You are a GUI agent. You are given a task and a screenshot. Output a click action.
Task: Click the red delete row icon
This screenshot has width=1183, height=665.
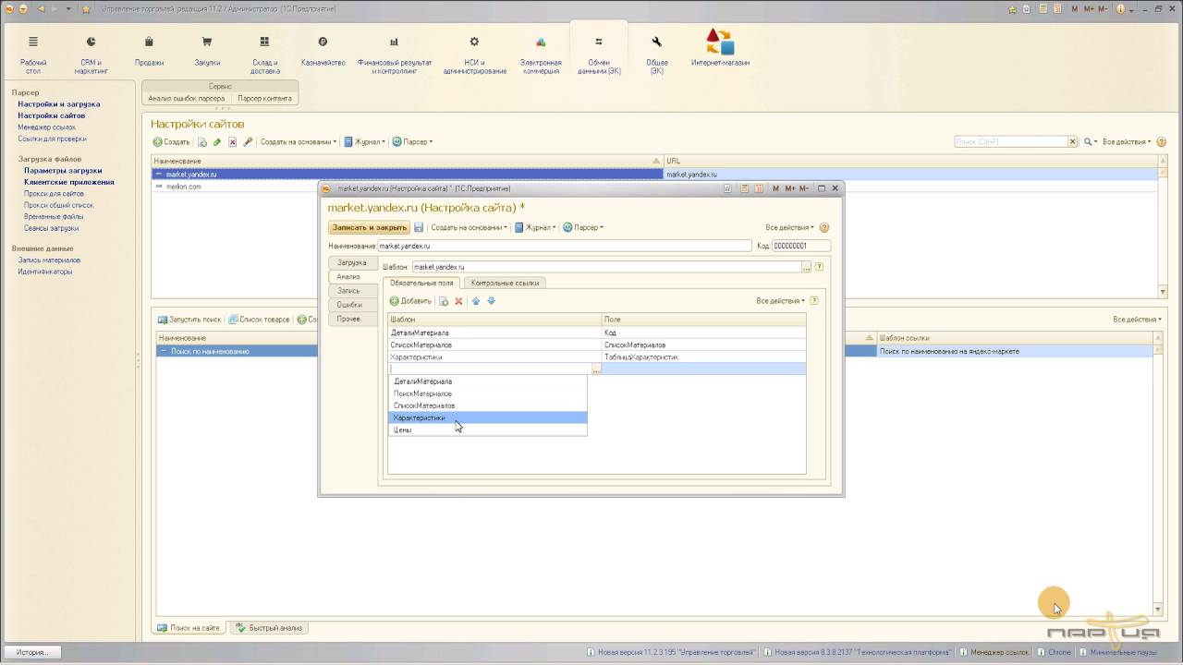(458, 301)
